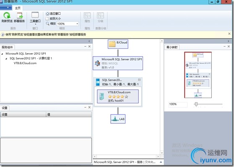Close the 服务组件 panel

coord(89,47)
